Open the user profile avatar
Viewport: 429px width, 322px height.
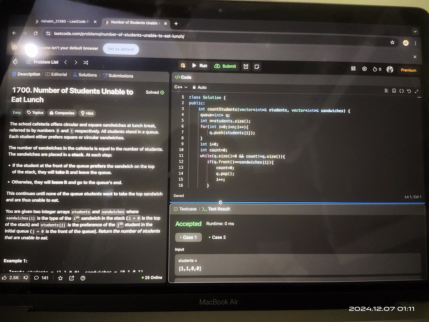(390, 70)
